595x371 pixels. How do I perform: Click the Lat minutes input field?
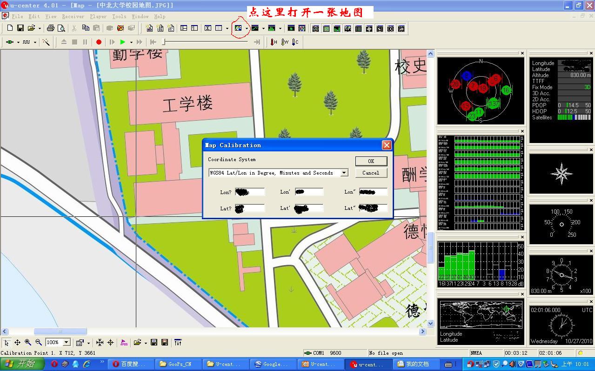308,208
